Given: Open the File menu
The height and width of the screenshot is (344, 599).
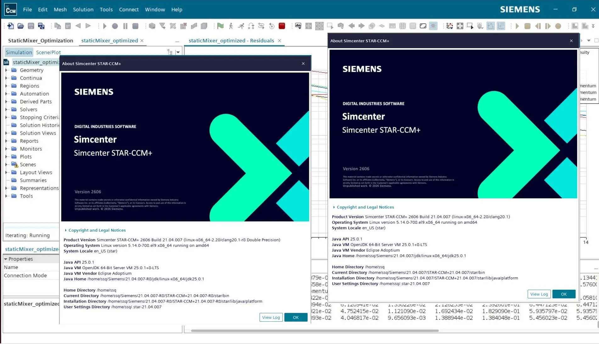Looking at the screenshot, I should 27,9.
